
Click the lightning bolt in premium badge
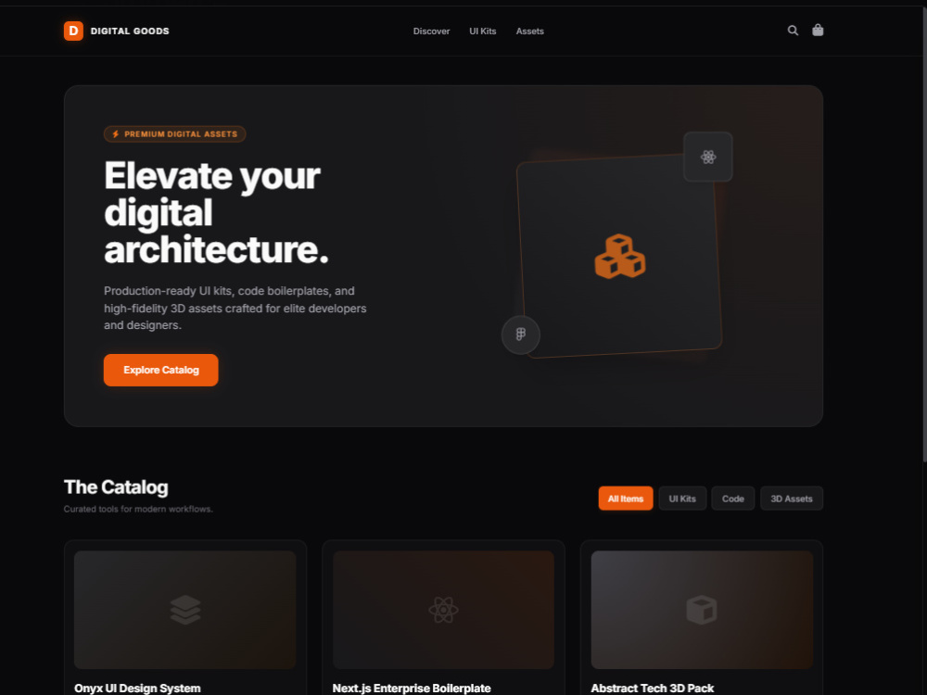(x=116, y=134)
